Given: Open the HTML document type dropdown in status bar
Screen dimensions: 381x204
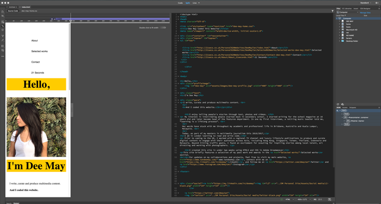Looking at the screenshot, I should (290, 200).
